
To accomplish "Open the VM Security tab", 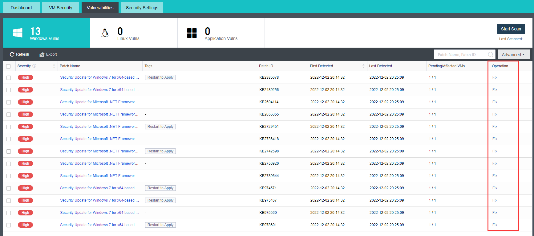I will [x=61, y=8].
